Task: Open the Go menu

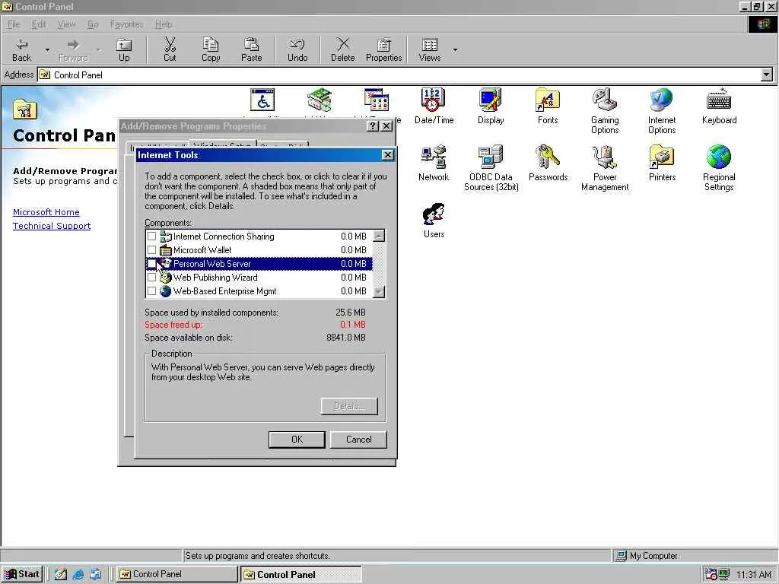Action: click(x=93, y=24)
